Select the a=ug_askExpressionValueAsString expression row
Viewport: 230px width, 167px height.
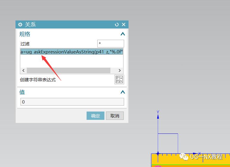click(x=72, y=52)
